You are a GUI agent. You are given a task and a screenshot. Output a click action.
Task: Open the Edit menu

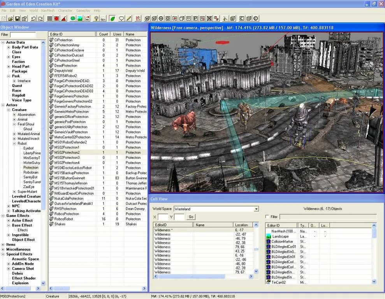tap(12, 11)
